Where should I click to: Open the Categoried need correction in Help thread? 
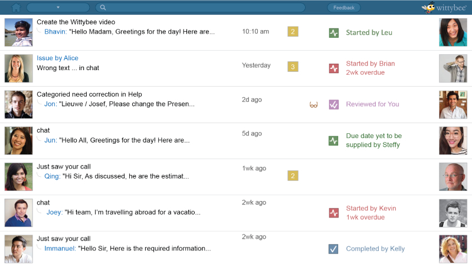[89, 94]
